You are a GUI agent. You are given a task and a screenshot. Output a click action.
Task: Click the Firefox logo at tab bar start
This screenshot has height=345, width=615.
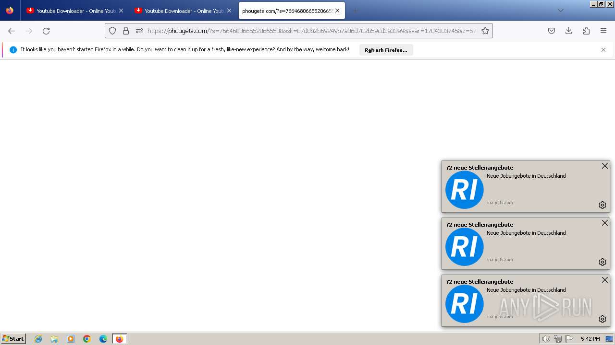coord(10,11)
